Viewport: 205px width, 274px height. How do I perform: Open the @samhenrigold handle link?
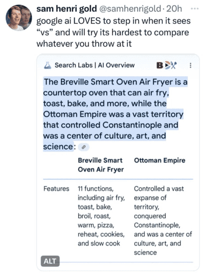[130, 9]
